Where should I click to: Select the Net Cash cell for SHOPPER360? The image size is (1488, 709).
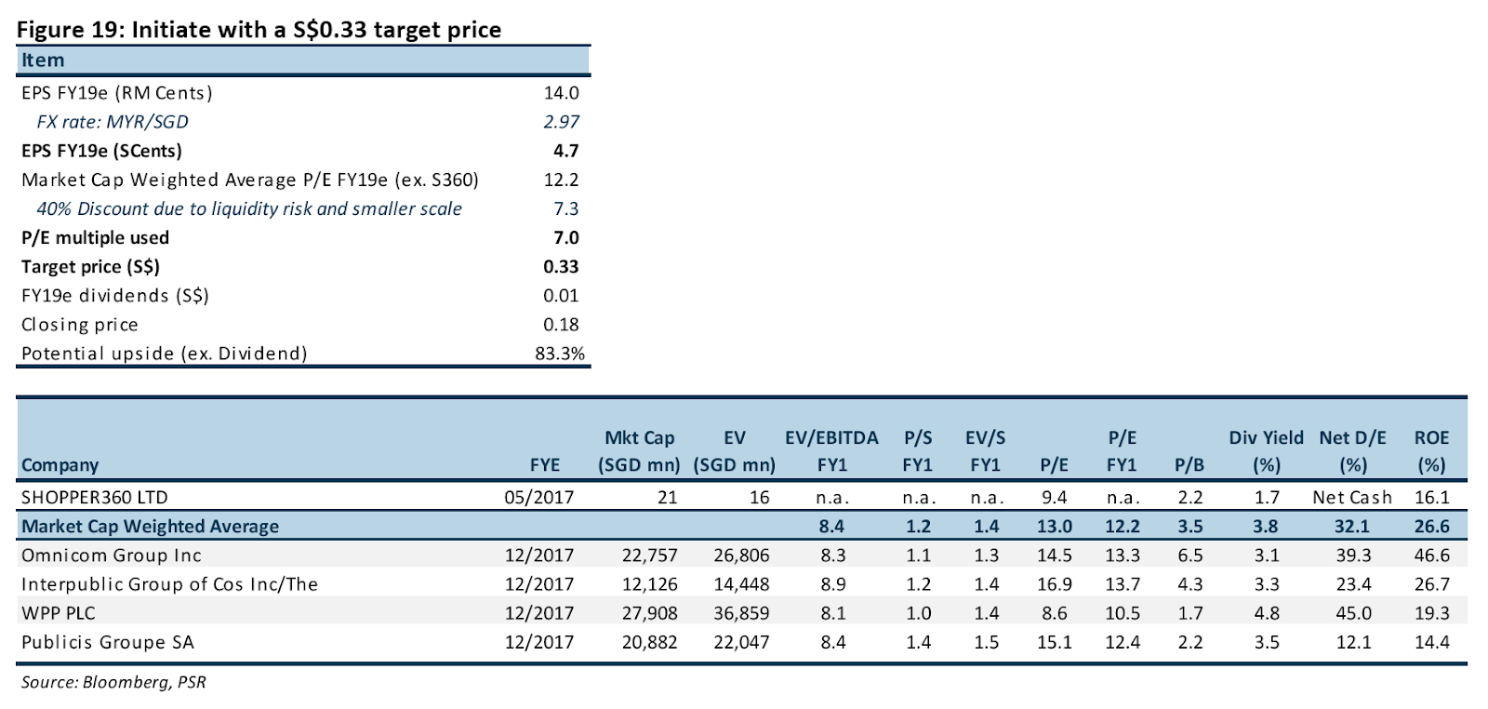click(x=1352, y=498)
